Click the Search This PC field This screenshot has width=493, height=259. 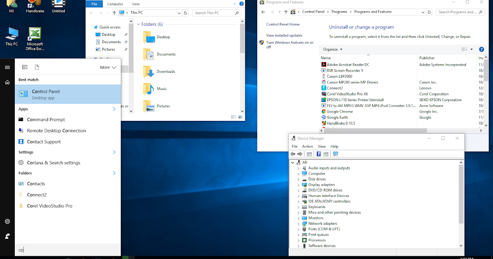click(217, 13)
